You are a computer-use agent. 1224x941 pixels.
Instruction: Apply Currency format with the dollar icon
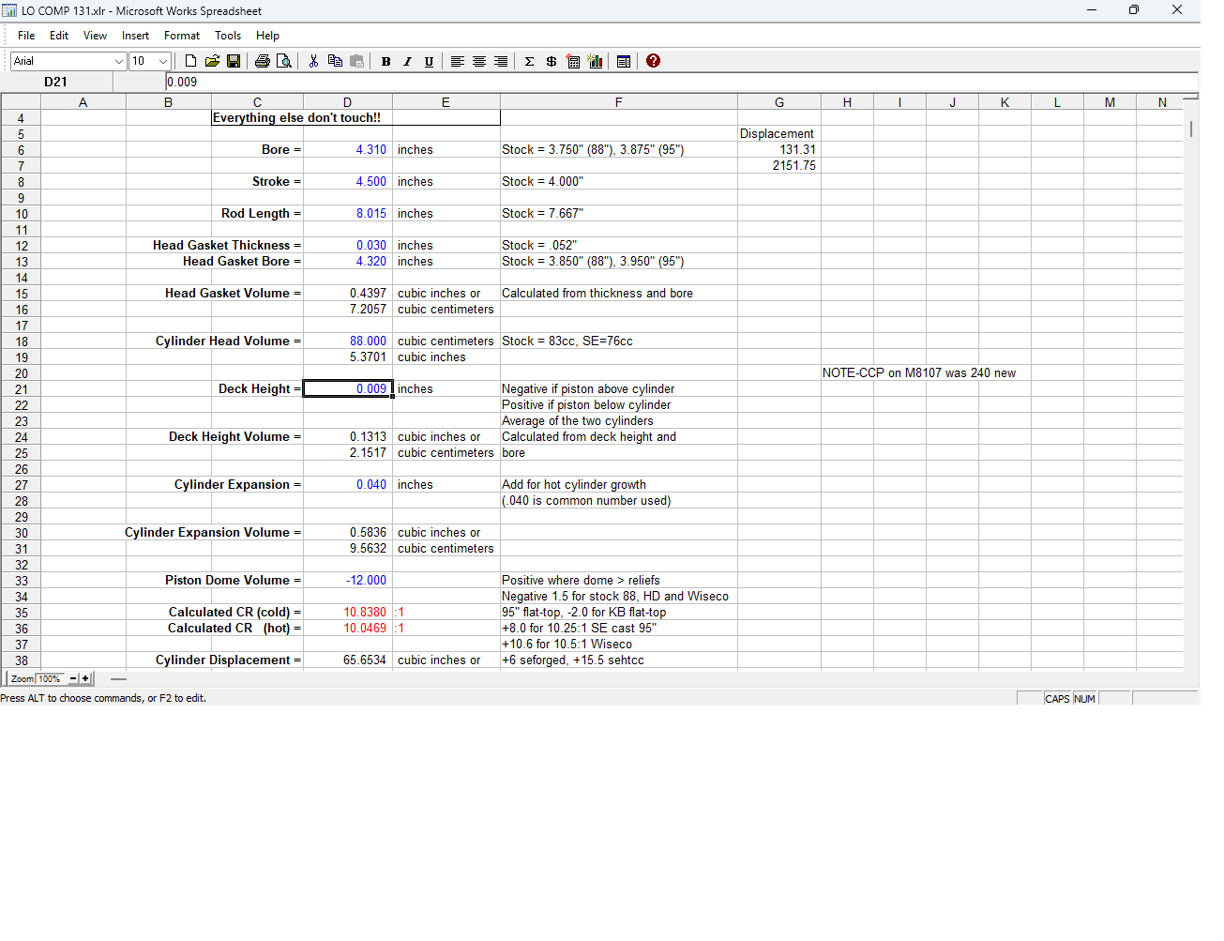click(552, 61)
